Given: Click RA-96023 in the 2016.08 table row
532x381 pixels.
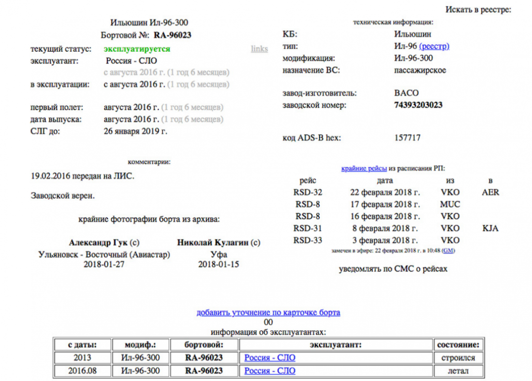Looking at the screenshot, I should coord(204,370).
